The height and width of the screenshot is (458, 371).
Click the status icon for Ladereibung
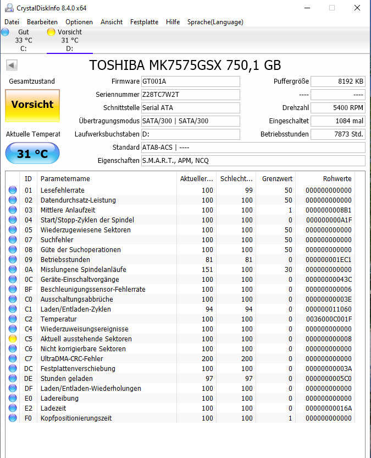coord(13,399)
